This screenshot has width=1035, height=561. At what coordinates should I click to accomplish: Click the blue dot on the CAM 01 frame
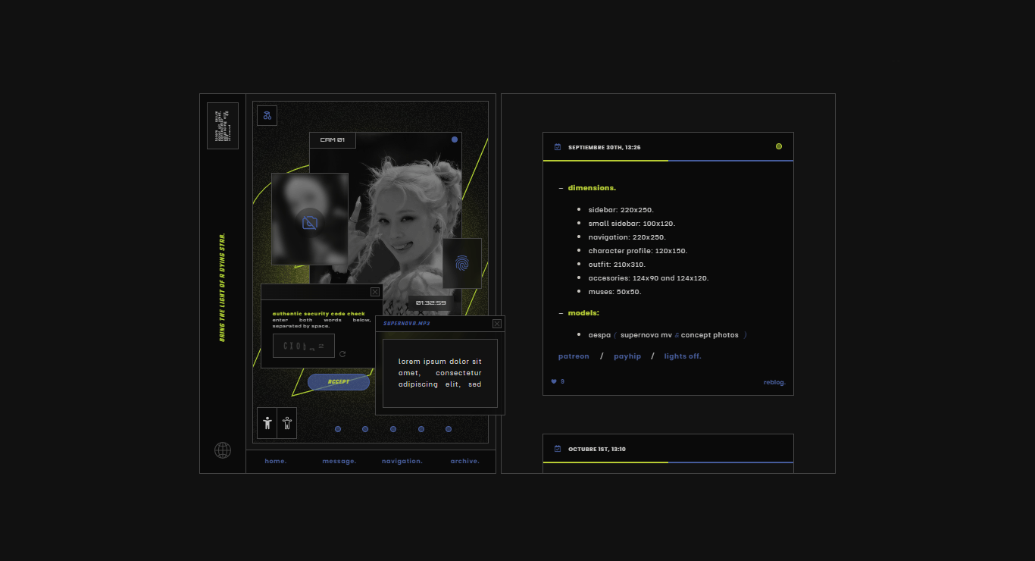click(455, 139)
